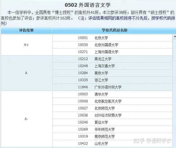176x148 pixels.
Task: Click the 评估结果 column header
Action: 26,30
